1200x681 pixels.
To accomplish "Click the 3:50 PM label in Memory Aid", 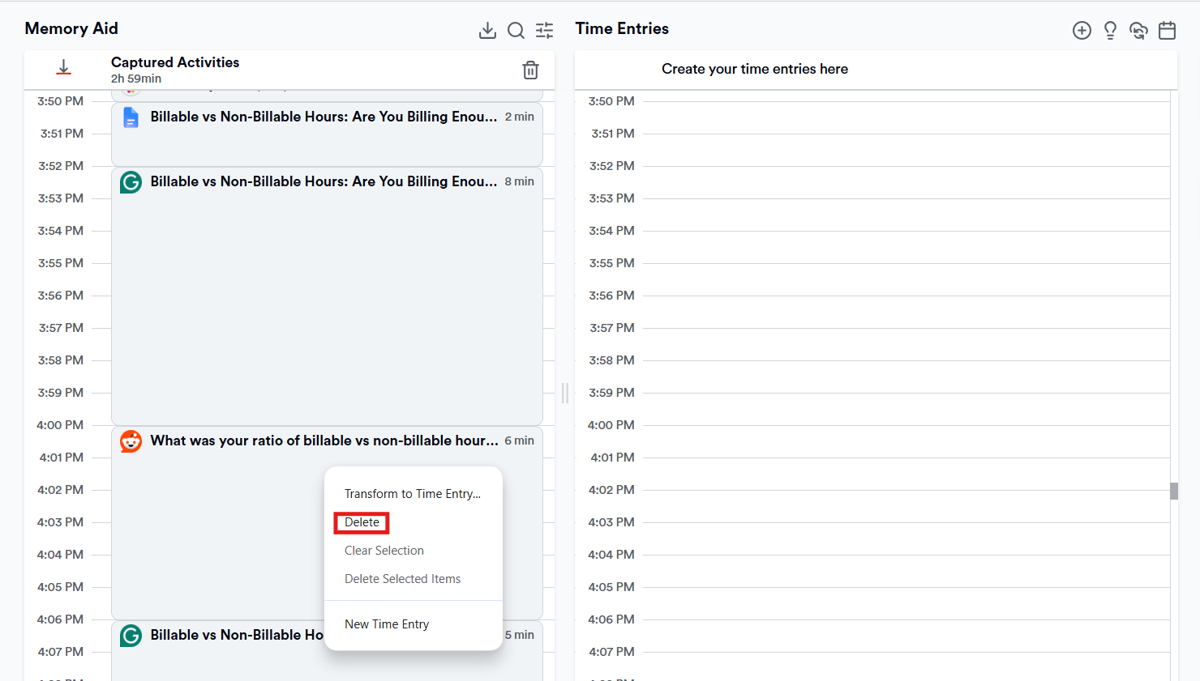I will pyautogui.click(x=60, y=101).
